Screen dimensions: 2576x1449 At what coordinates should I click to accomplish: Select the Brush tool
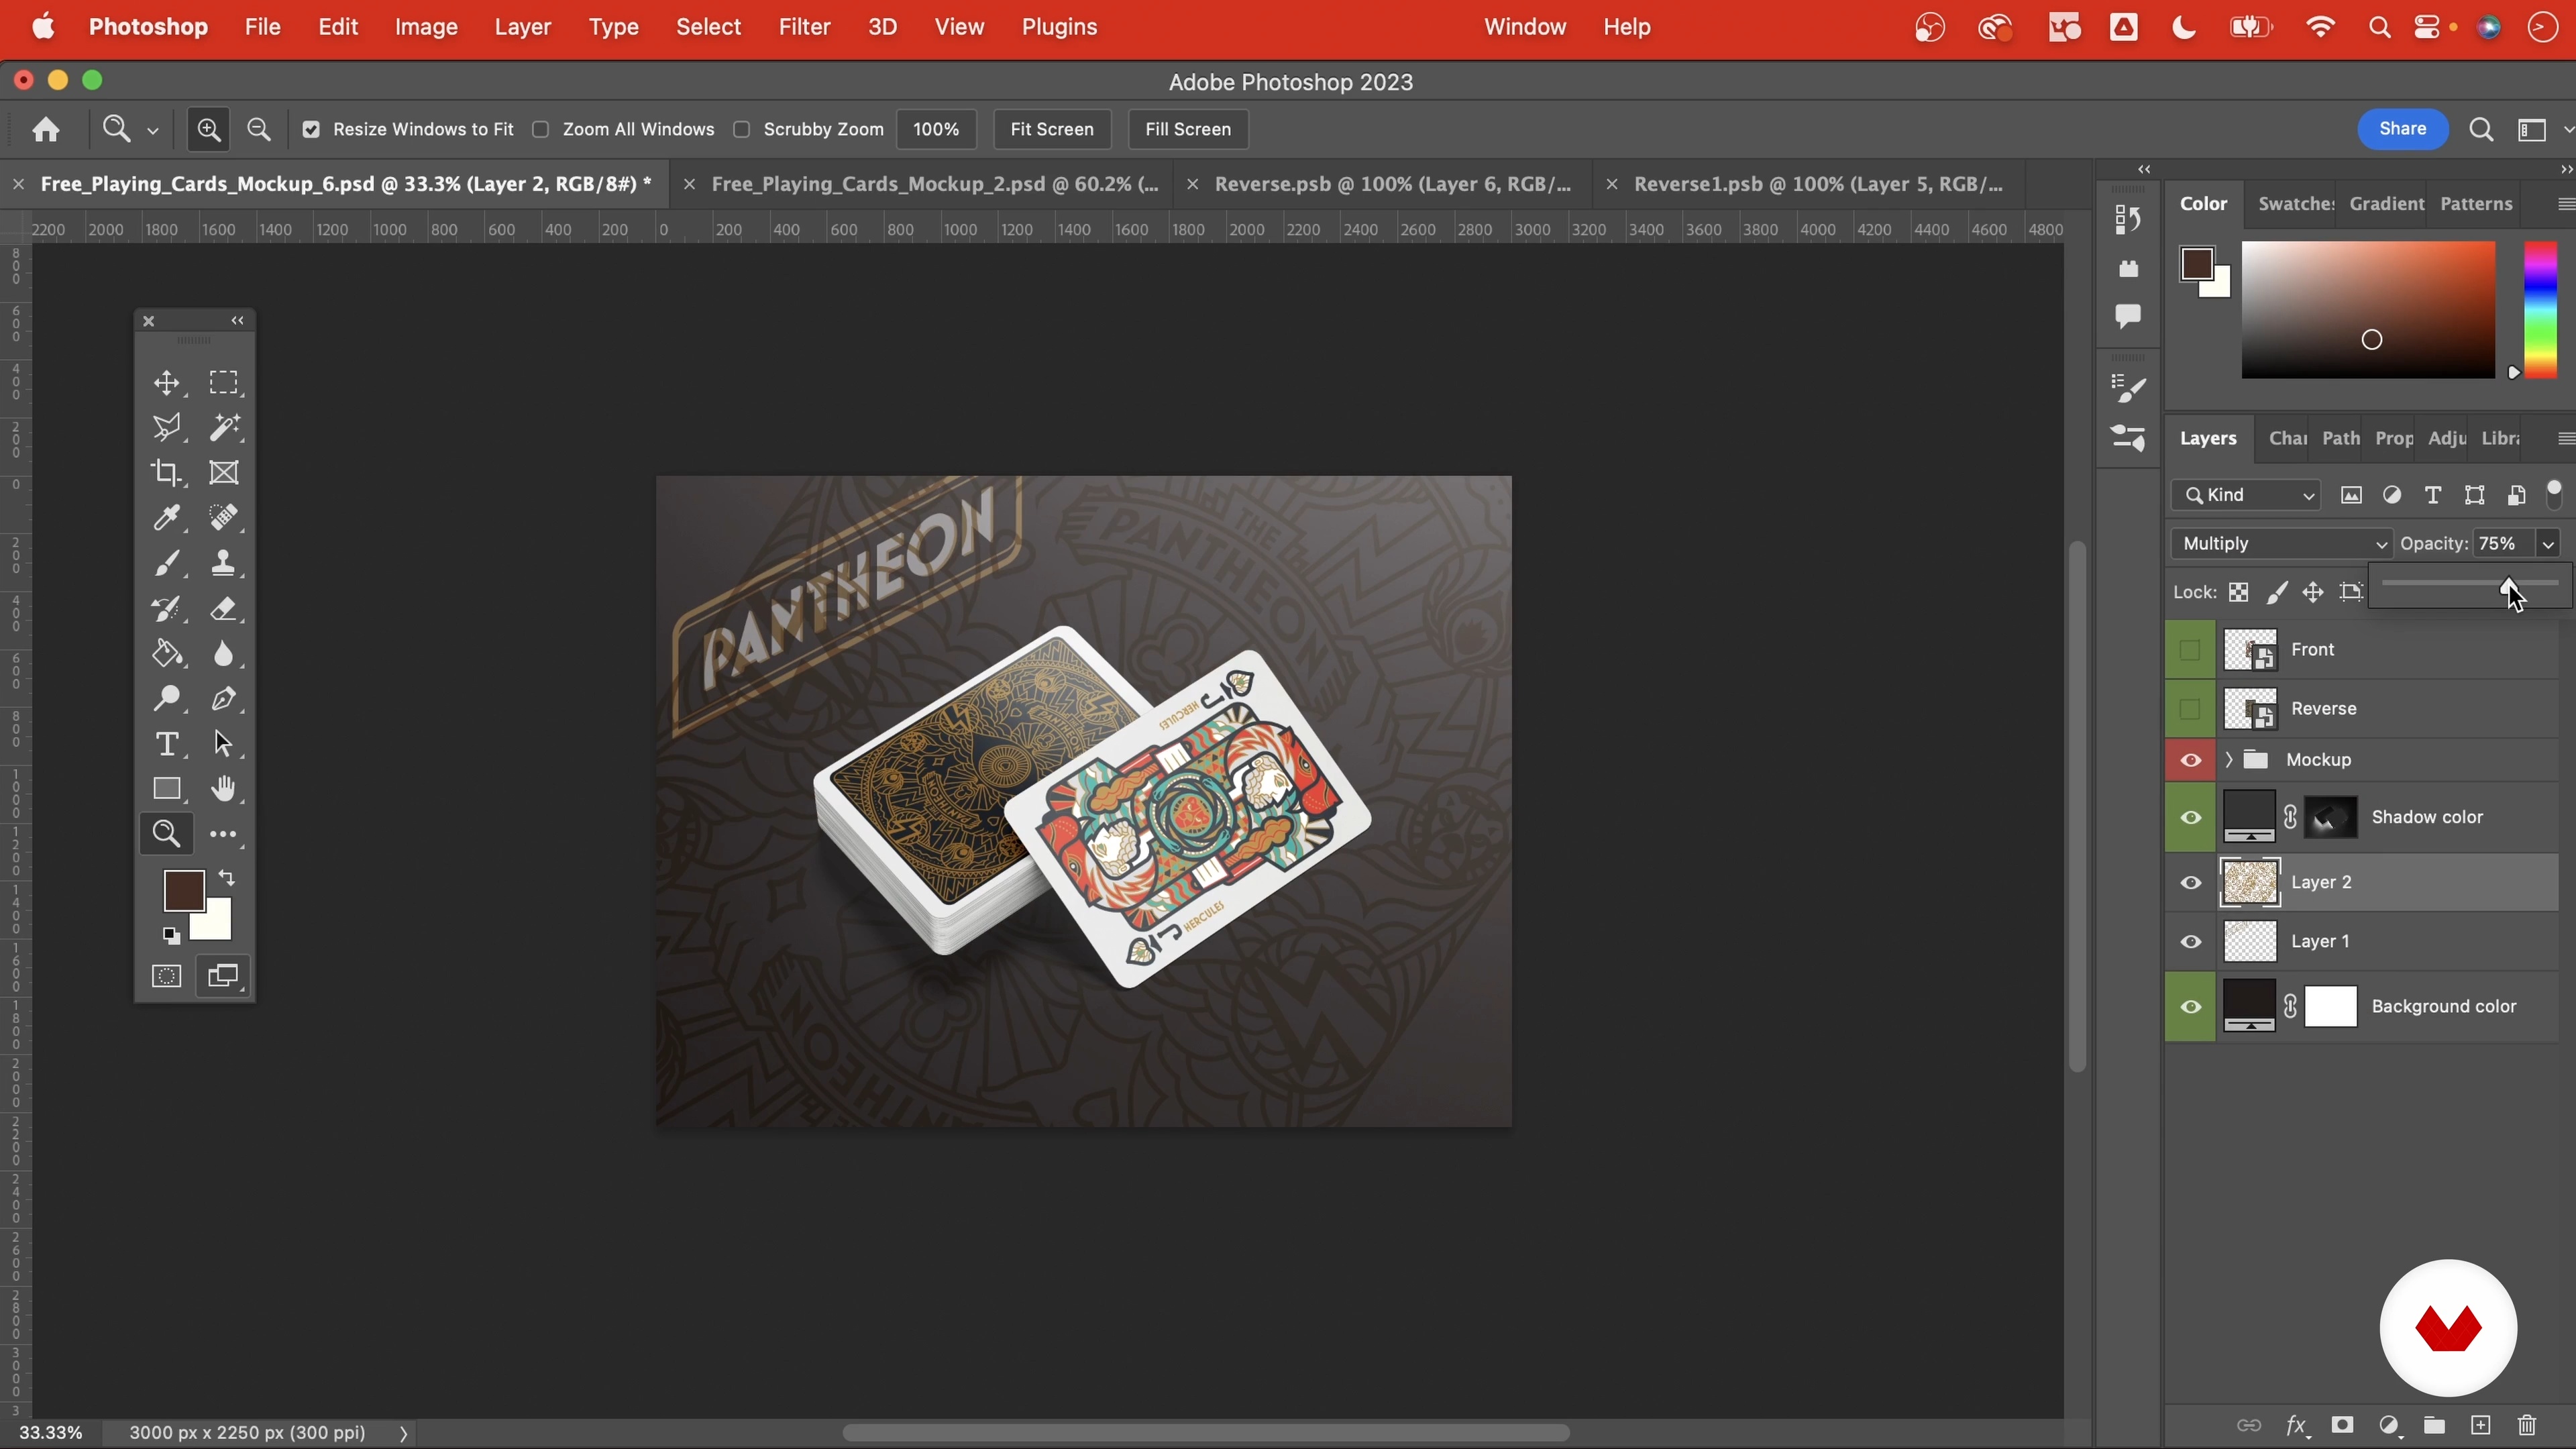click(167, 564)
